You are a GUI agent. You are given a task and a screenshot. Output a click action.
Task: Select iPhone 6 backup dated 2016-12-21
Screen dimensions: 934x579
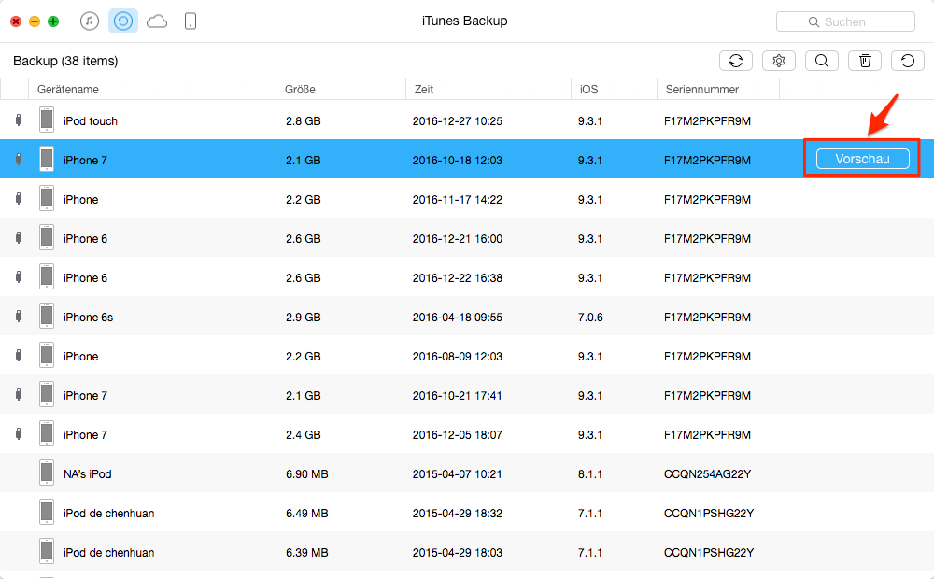(x=467, y=238)
